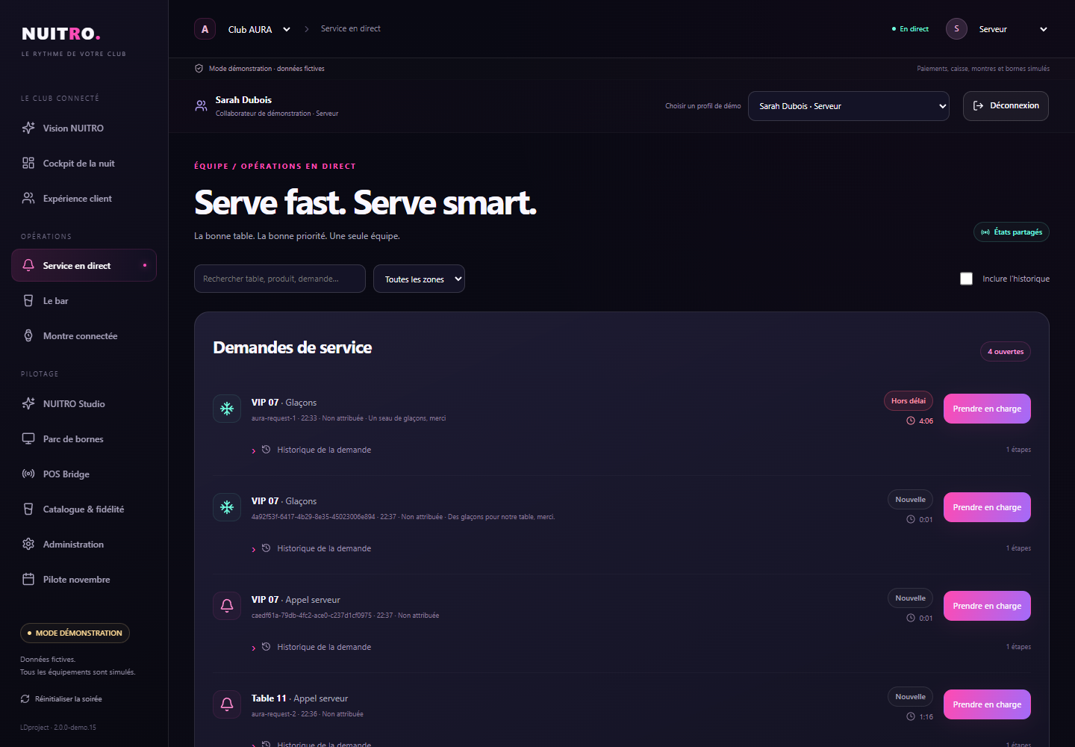1075x747 pixels.
Task: Click the États partagés pill
Action: (x=1012, y=232)
